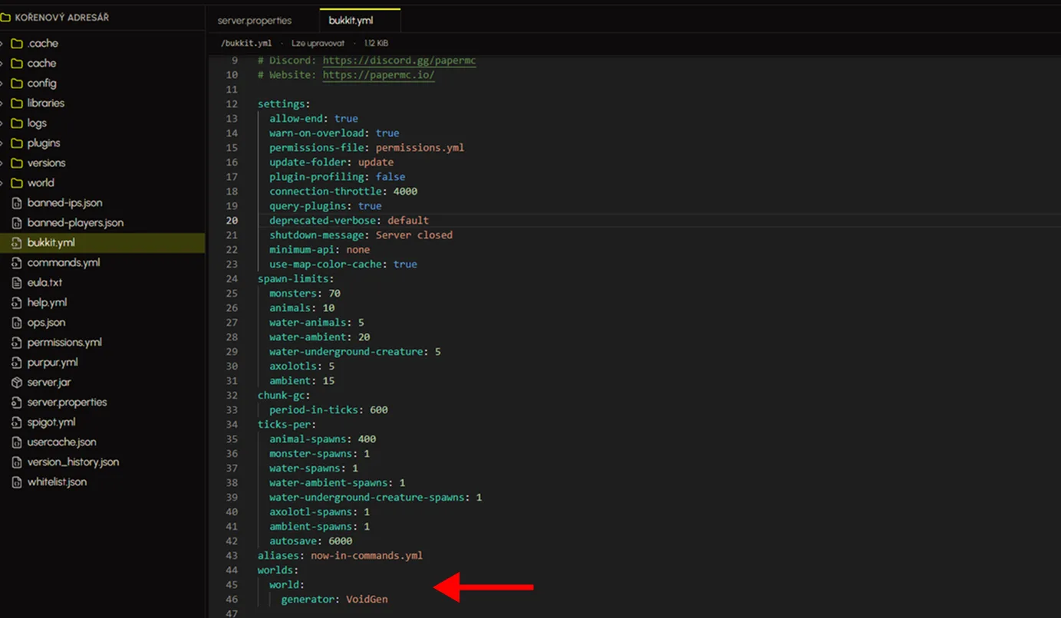Click the .cache folder icon
Image resolution: width=1061 pixels, height=618 pixels.
point(17,44)
